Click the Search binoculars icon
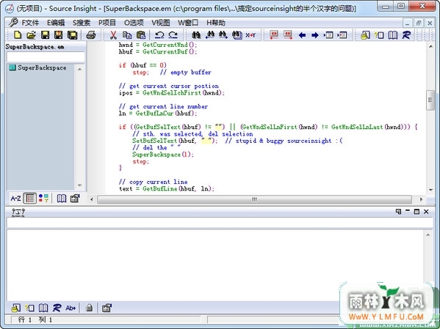The width and height of the screenshot is (440, 329). click(x=196, y=35)
